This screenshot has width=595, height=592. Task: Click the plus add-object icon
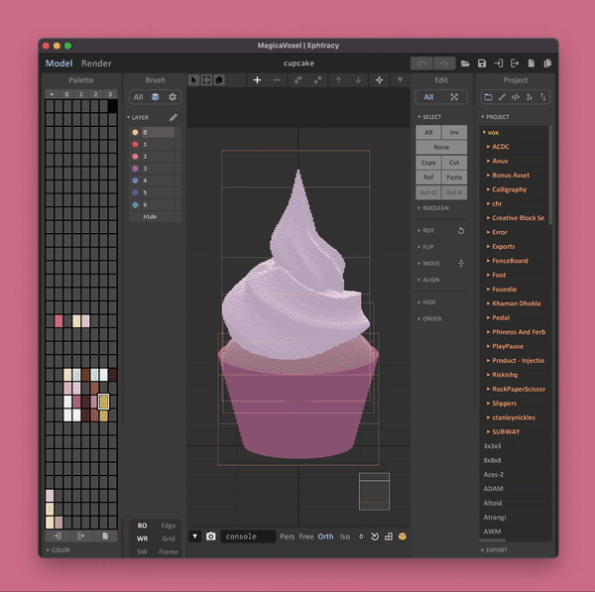[257, 80]
